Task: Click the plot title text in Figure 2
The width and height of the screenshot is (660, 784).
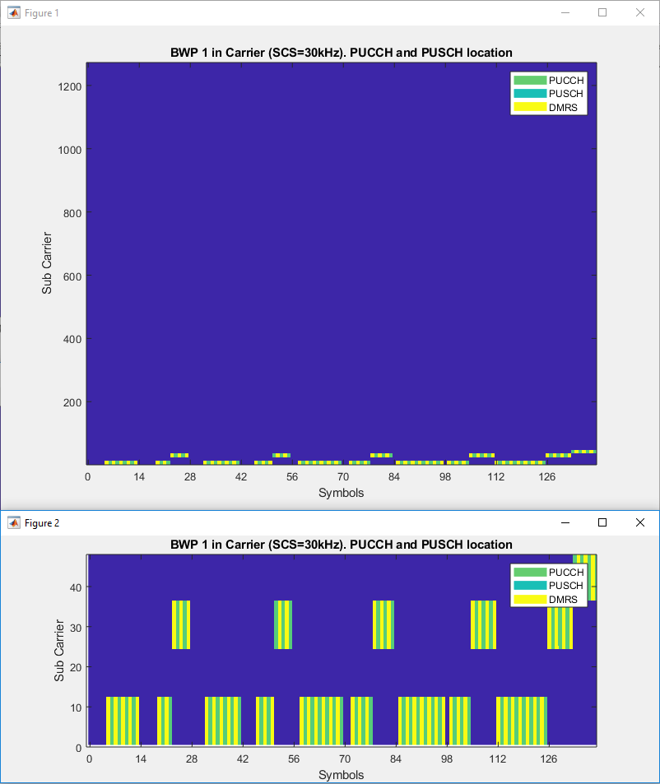Action: [341, 545]
